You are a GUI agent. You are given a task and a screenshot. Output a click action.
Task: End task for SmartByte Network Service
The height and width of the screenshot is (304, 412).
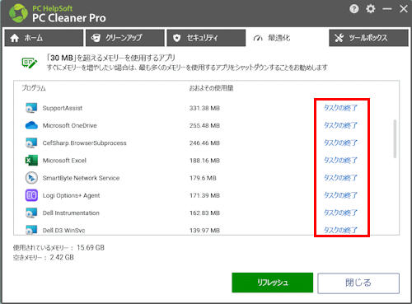(x=340, y=178)
